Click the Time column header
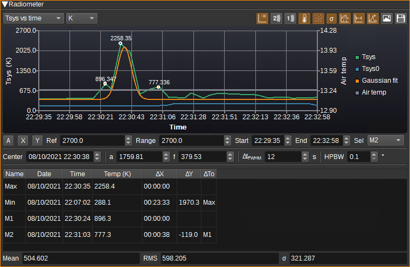The image size is (410, 267). pos(78,174)
